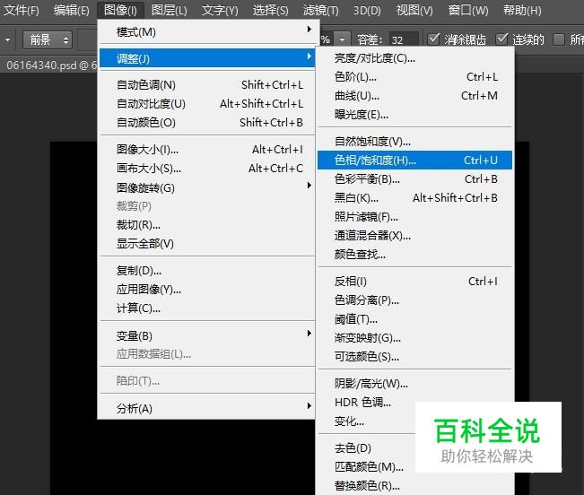Open 黑白(K)... adjustment

(x=415, y=197)
